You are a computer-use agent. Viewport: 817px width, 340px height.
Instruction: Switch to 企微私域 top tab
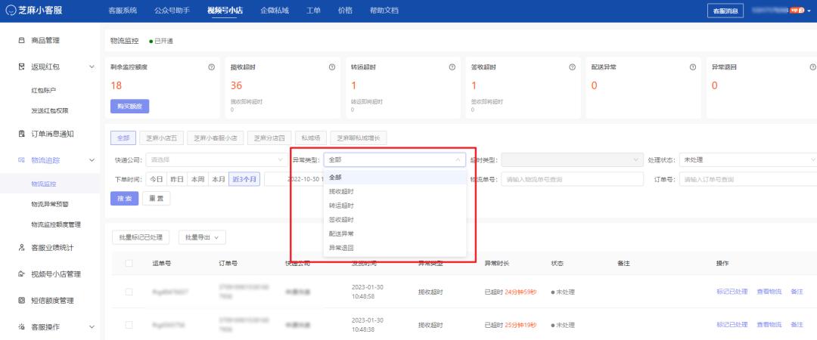pos(275,11)
